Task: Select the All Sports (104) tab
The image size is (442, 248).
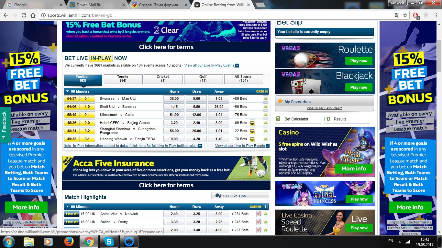Action: 243,79
